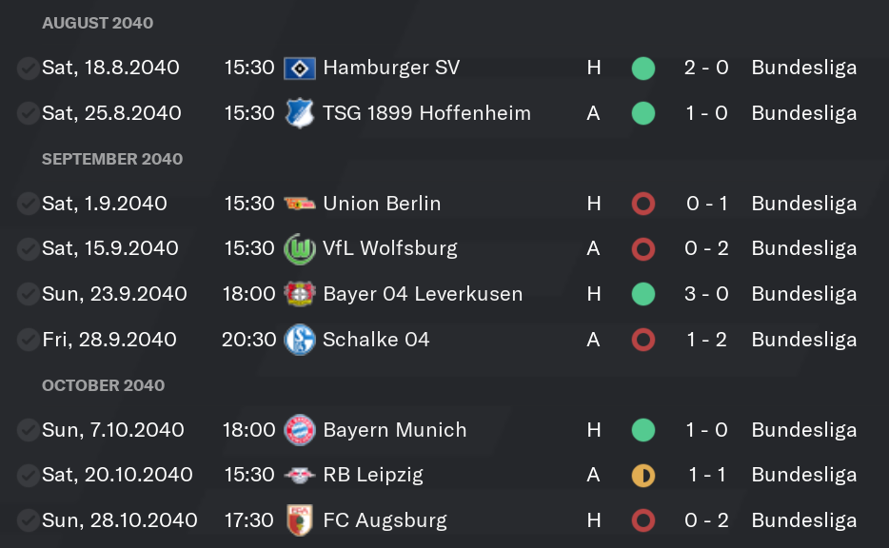Click the RB Leipzig logo icon

coord(300,475)
